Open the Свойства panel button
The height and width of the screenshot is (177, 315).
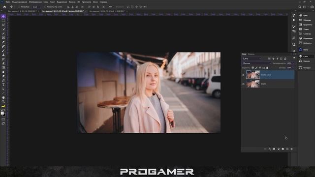pos(305,34)
